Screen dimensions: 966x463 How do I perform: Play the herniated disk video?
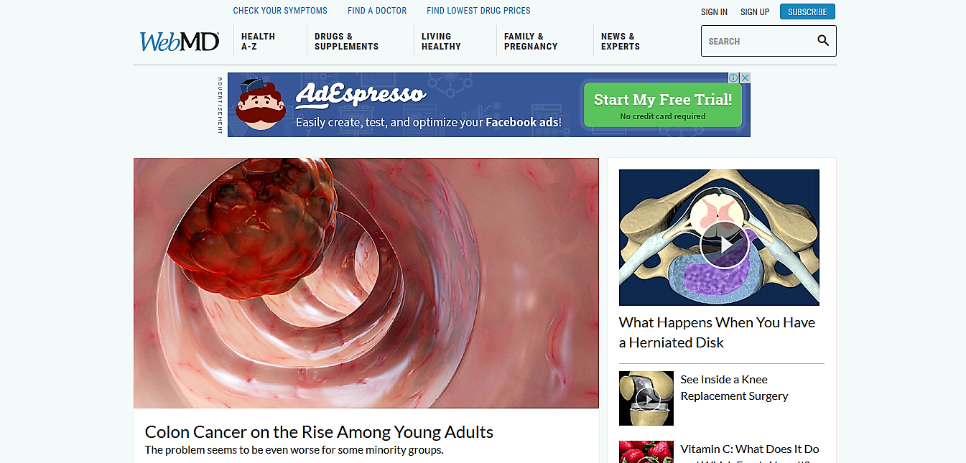coord(724,245)
